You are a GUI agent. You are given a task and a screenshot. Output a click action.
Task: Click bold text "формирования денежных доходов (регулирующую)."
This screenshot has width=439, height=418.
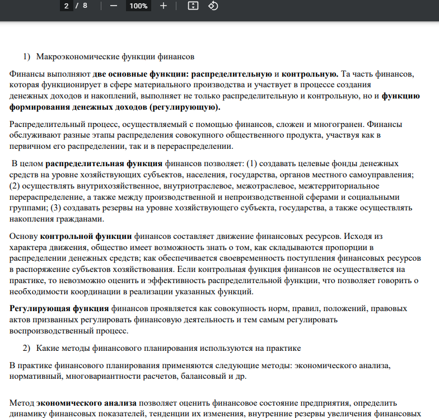(115, 107)
